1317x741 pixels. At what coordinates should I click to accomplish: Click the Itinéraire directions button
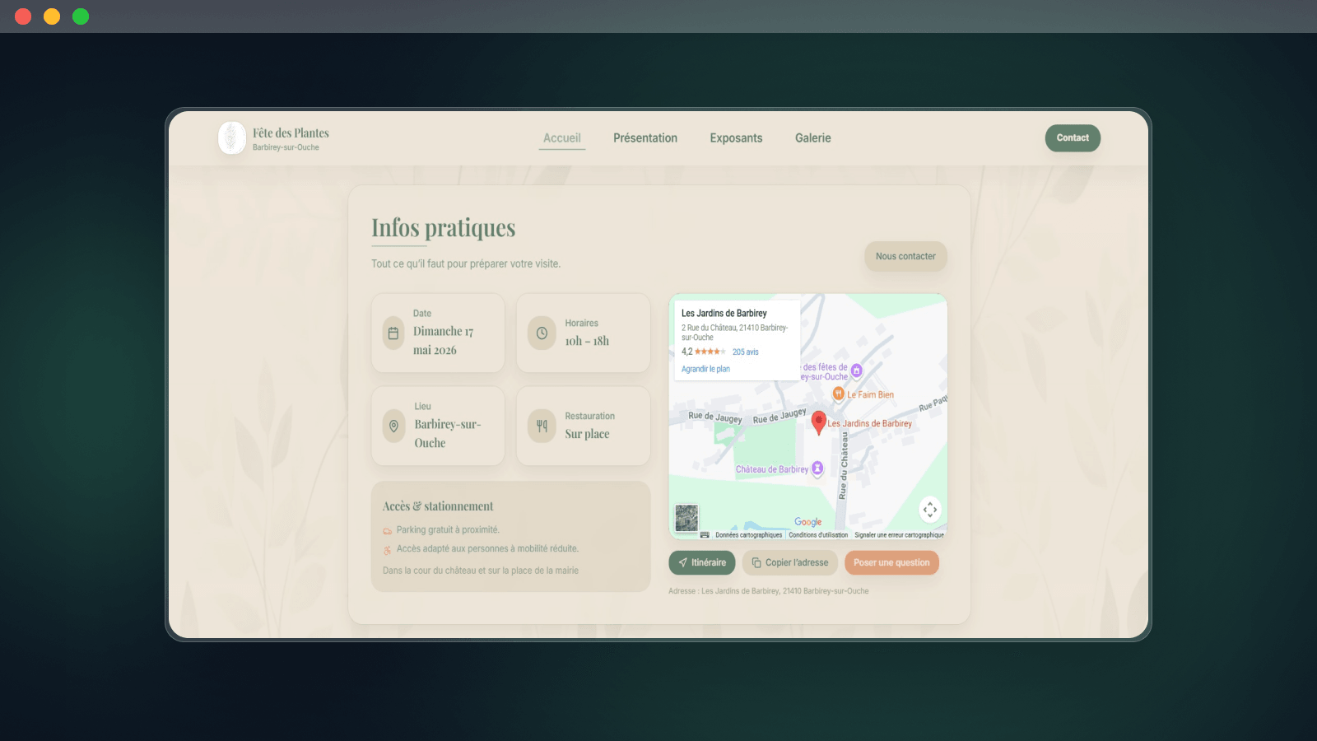click(x=702, y=563)
